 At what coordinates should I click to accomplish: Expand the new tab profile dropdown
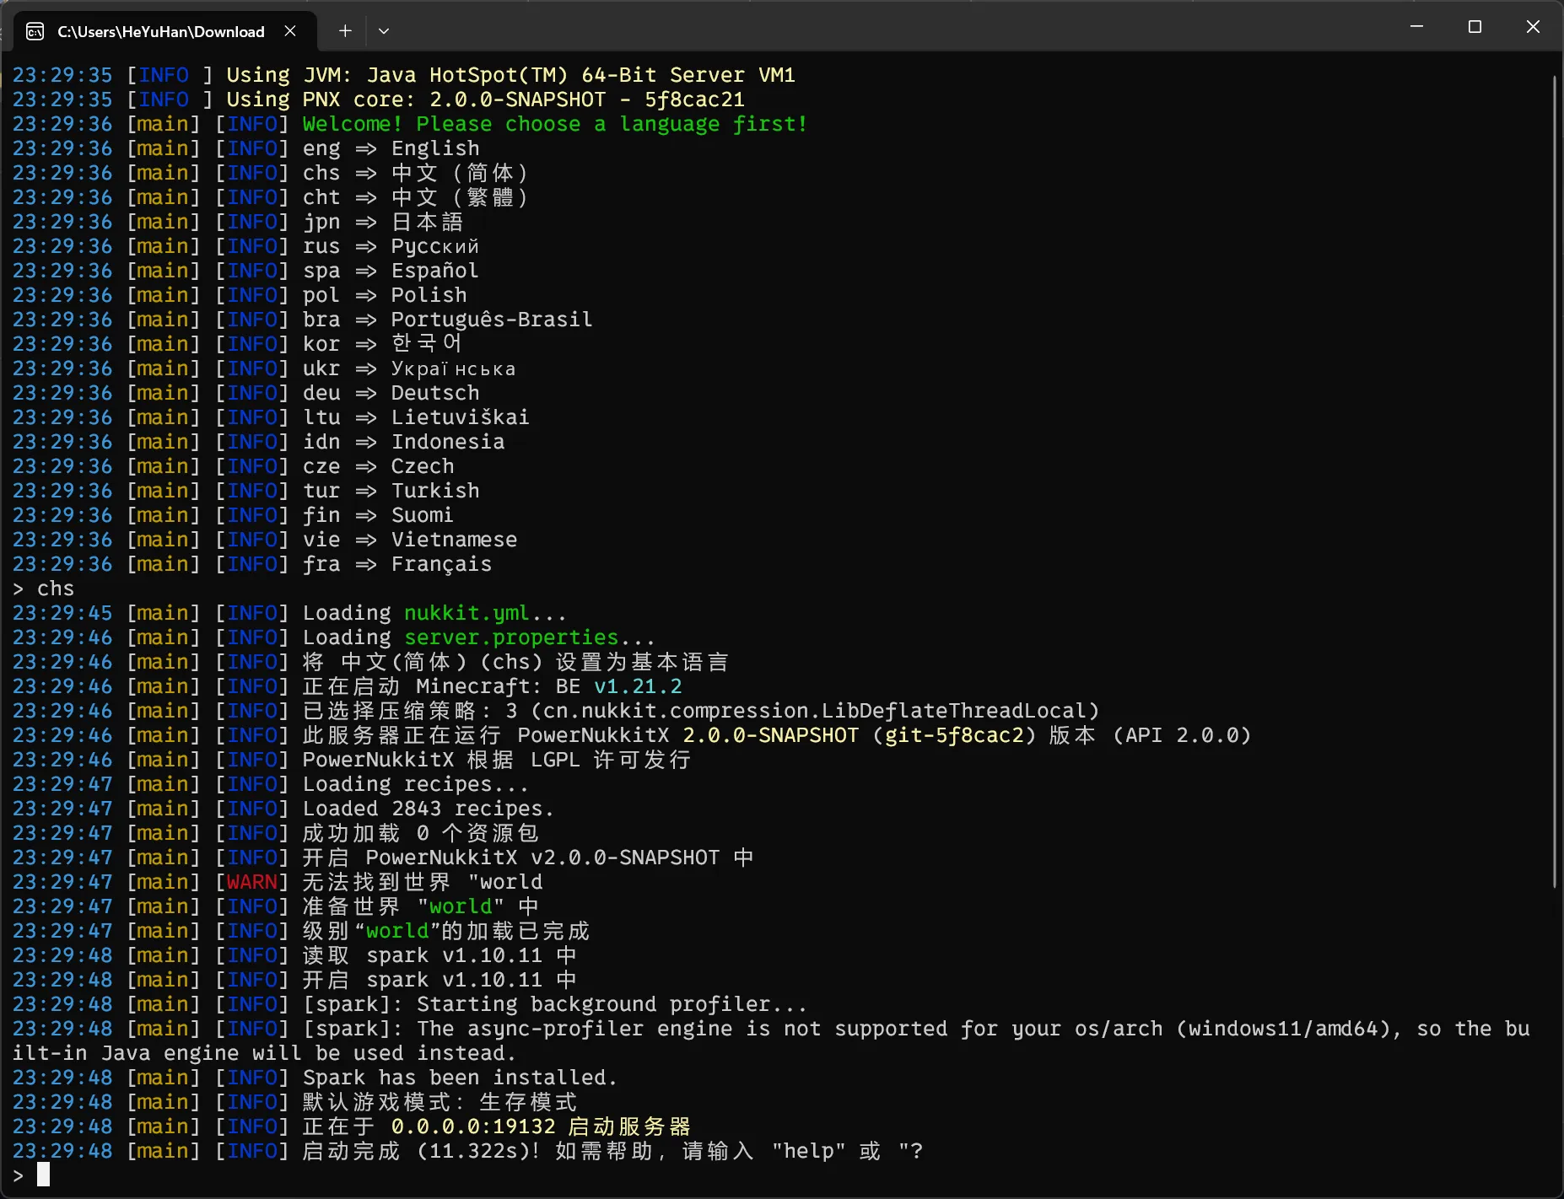(x=384, y=31)
